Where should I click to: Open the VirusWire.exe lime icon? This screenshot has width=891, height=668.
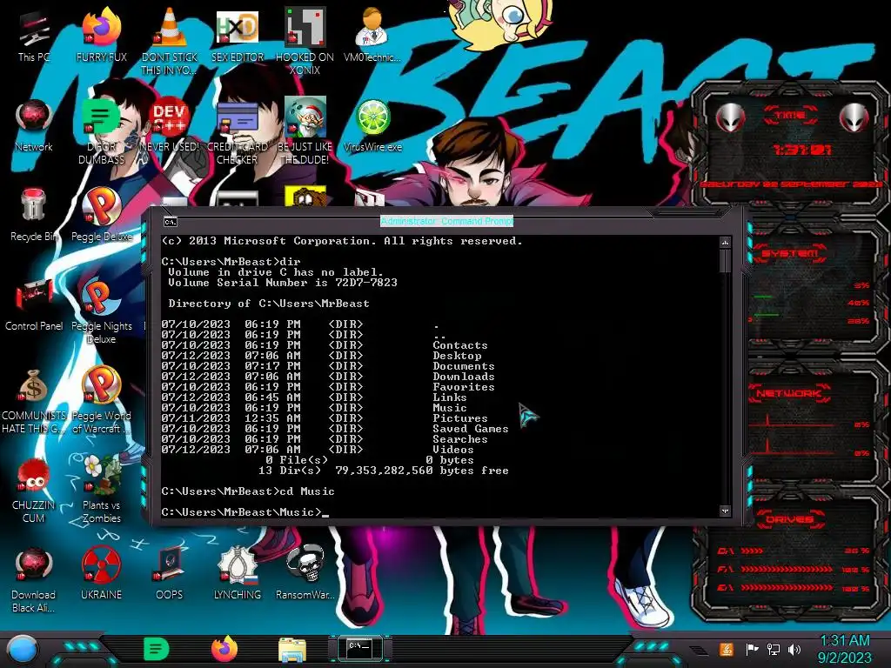372,126
